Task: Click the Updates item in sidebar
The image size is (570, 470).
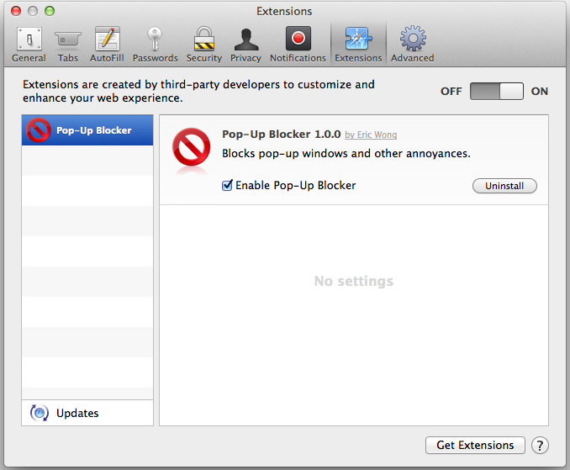Action: tap(77, 413)
